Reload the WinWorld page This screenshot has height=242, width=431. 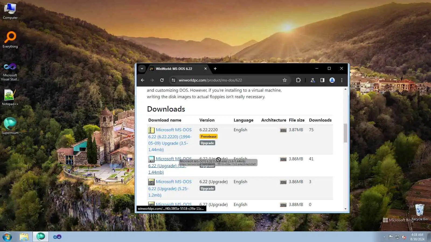pyautogui.click(x=162, y=80)
